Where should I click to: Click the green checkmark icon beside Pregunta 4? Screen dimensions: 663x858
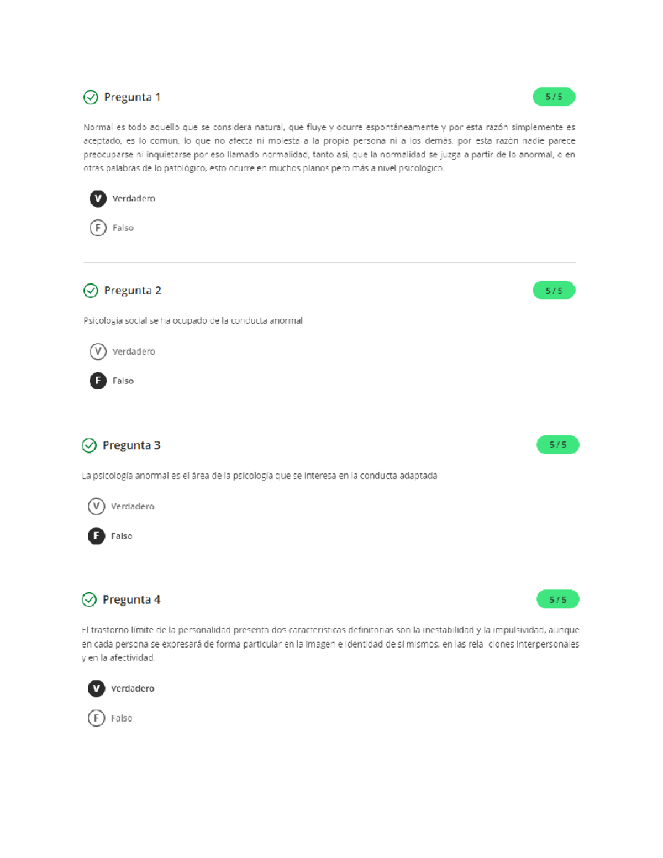pos(89,599)
